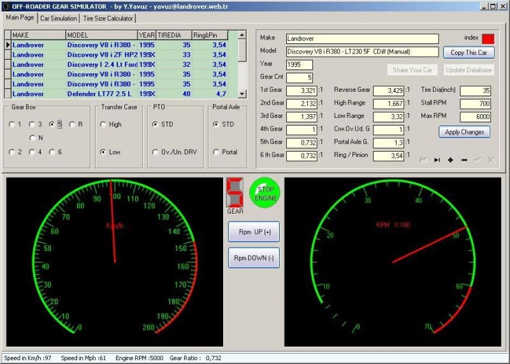This screenshot has height=364, width=510.
Task: Click the red GEAR digit display
Action: pos(235,193)
